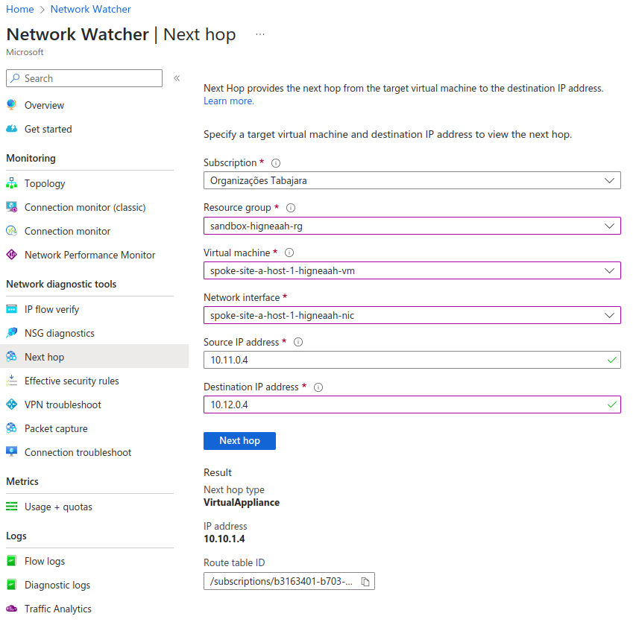Open Connection troubleshoot menu item
Viewport: 636px width, 625px height.
[x=78, y=452]
